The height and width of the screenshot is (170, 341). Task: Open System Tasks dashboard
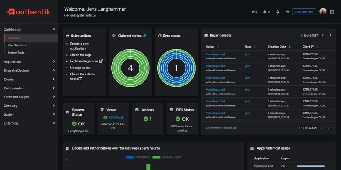point(16,53)
